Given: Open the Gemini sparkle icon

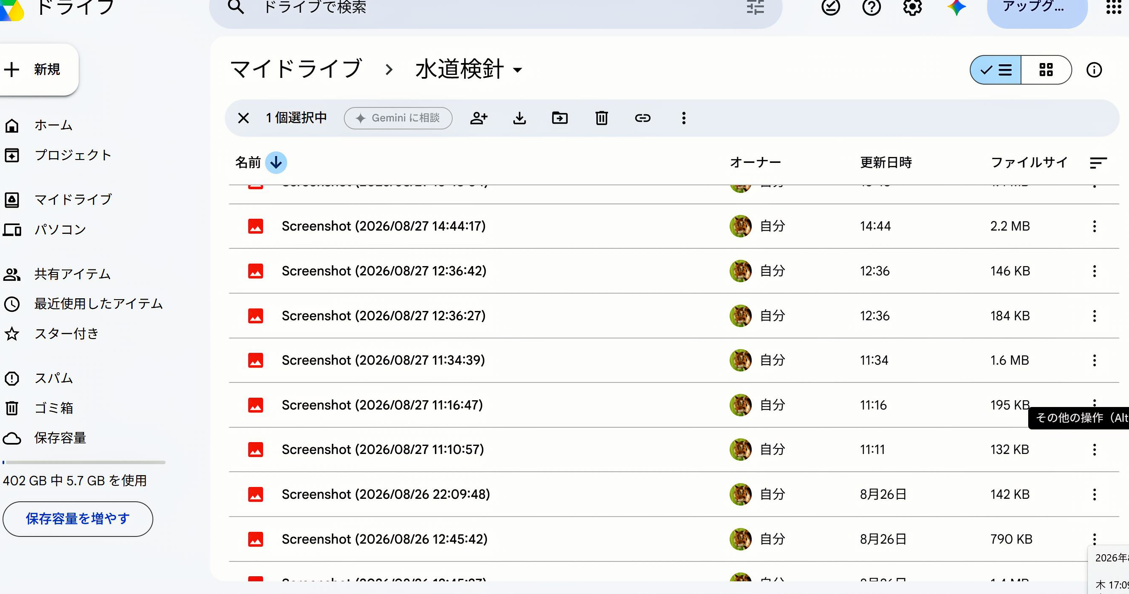Looking at the screenshot, I should click(956, 7).
